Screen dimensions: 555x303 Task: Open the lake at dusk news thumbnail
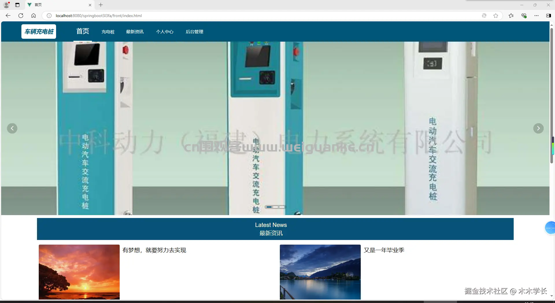[x=320, y=272]
